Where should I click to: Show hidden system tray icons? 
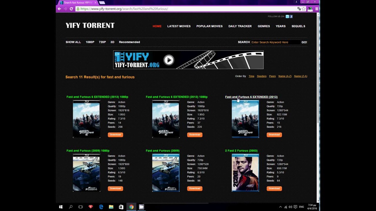click(280, 207)
